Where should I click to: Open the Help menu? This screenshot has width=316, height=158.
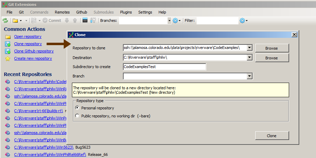coord(162,12)
